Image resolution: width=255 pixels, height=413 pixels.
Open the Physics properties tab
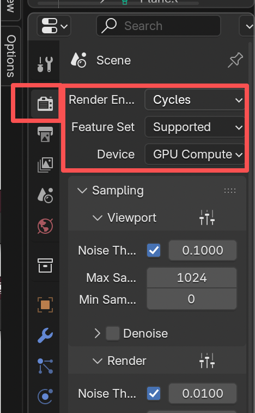pos(45,396)
